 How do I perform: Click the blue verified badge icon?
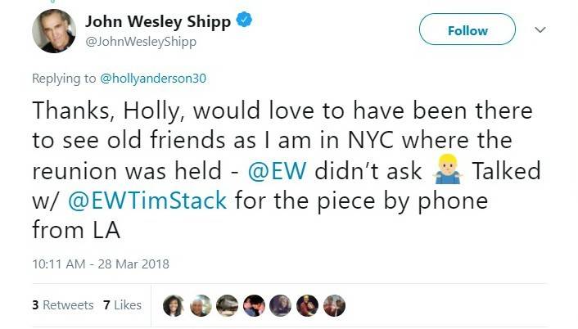[x=244, y=20]
